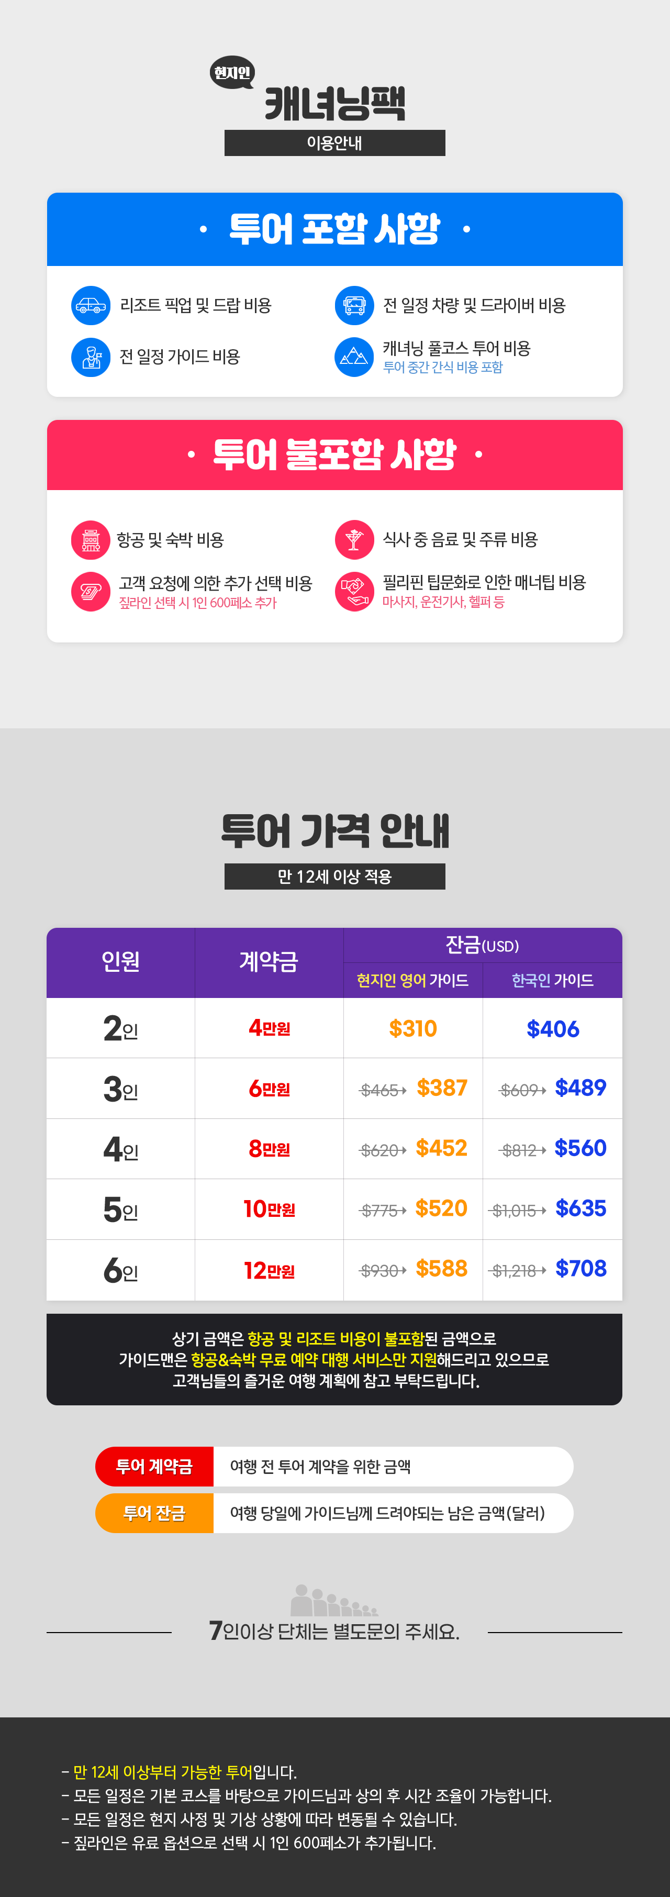Image resolution: width=670 pixels, height=1897 pixels.
Task: Click the handshake icon for tipping costs
Action: click(x=354, y=591)
